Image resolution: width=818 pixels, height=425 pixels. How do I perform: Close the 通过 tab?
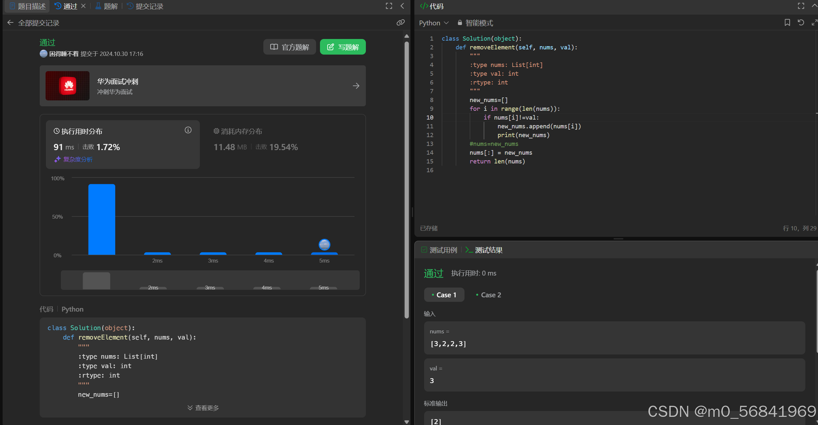(x=83, y=6)
